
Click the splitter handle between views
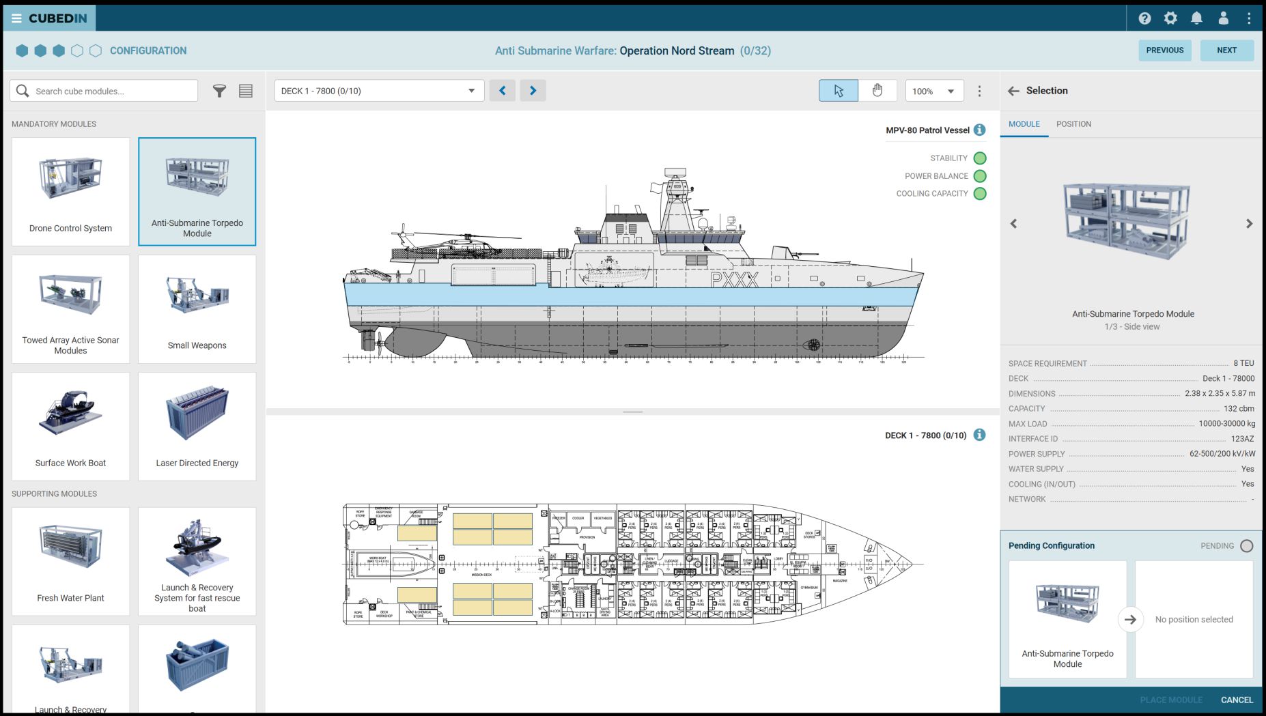pos(633,412)
